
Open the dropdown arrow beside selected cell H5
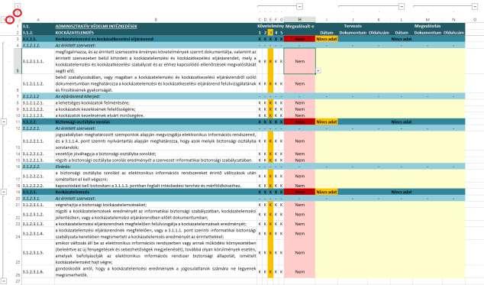tap(318, 71)
